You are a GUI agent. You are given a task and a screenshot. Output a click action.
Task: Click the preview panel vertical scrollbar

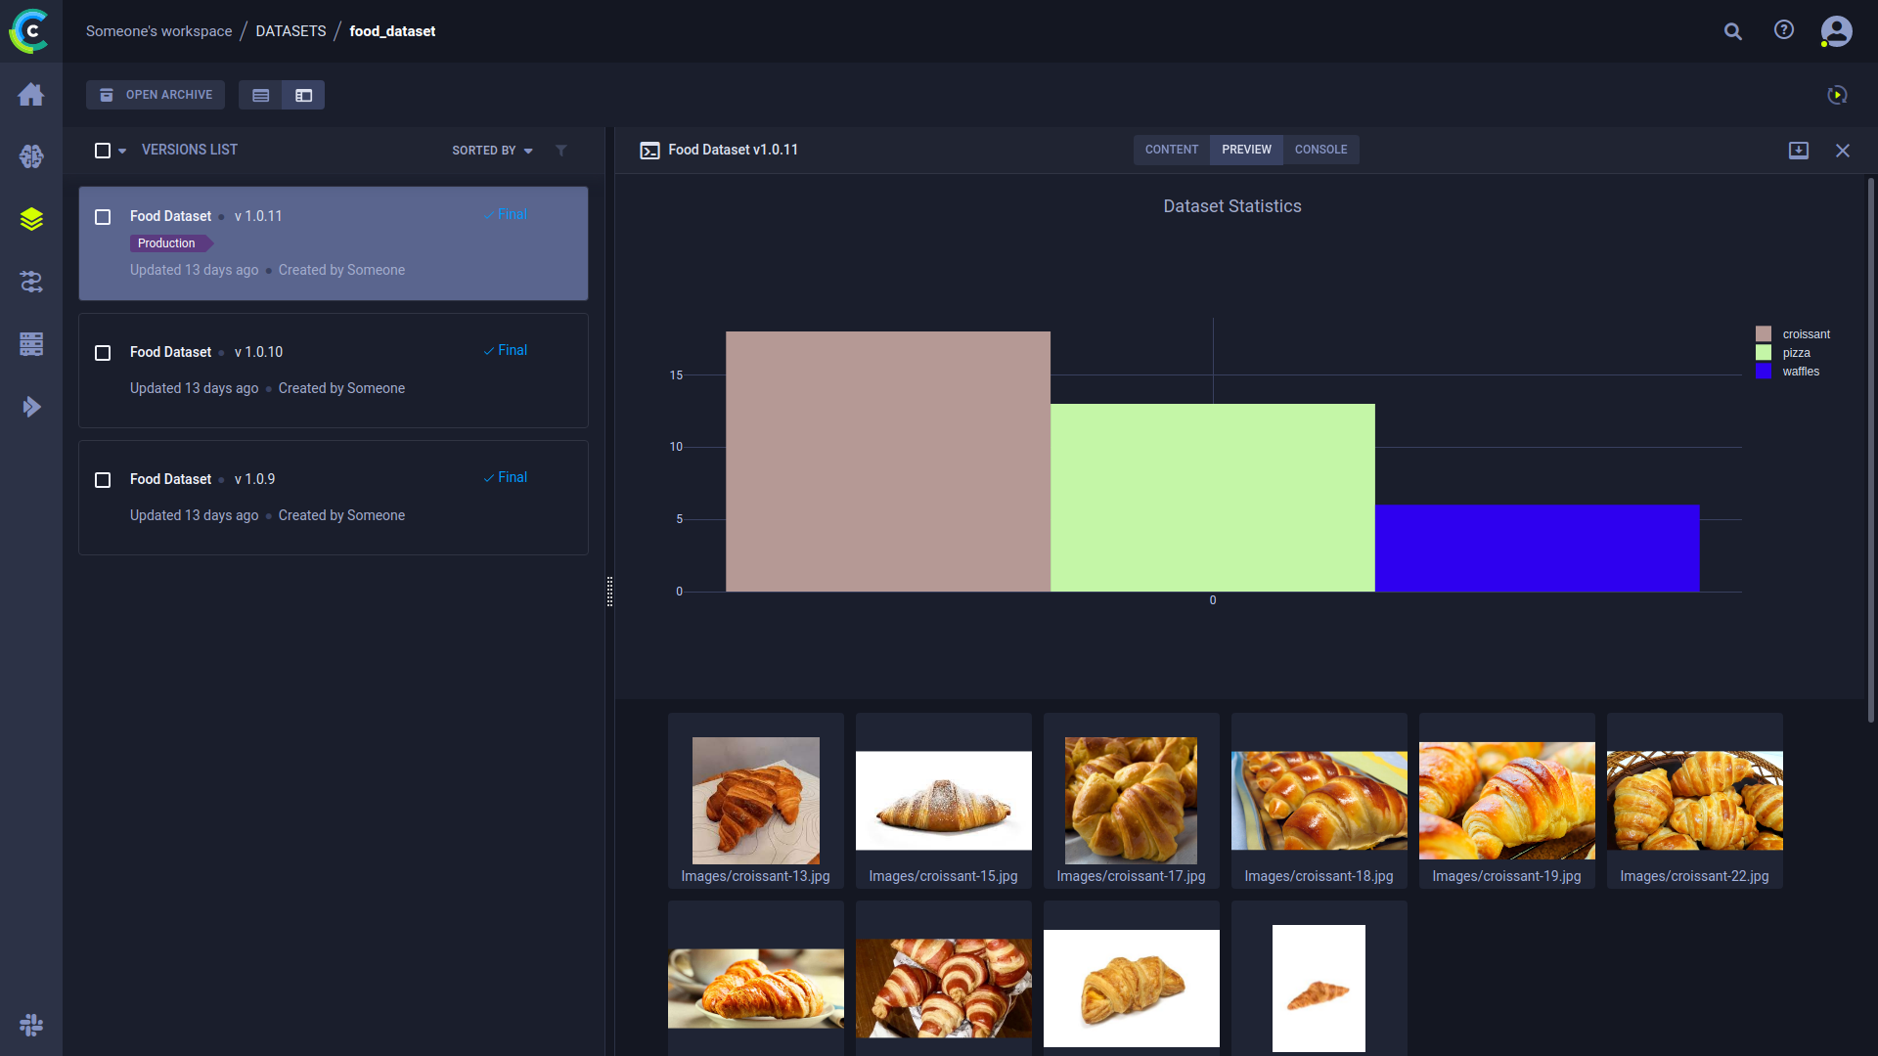(x=1870, y=450)
